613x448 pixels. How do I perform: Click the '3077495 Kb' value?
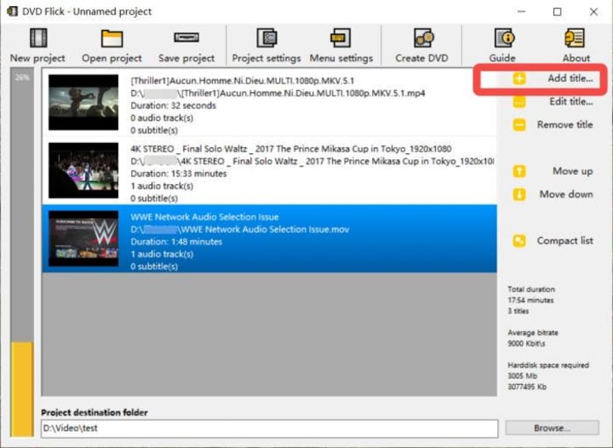[x=527, y=387]
